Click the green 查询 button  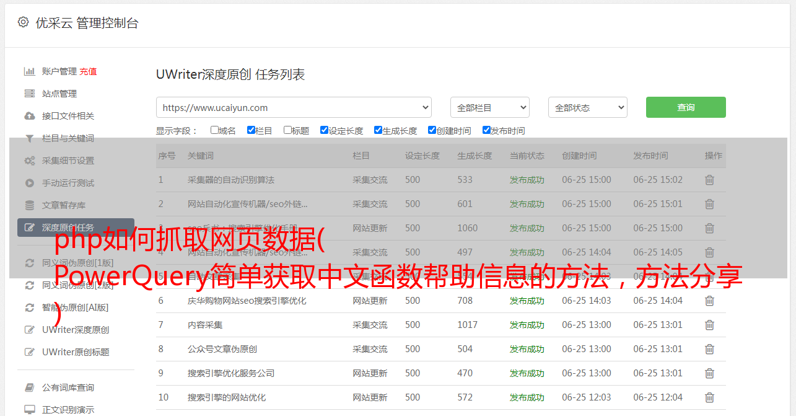click(x=686, y=107)
